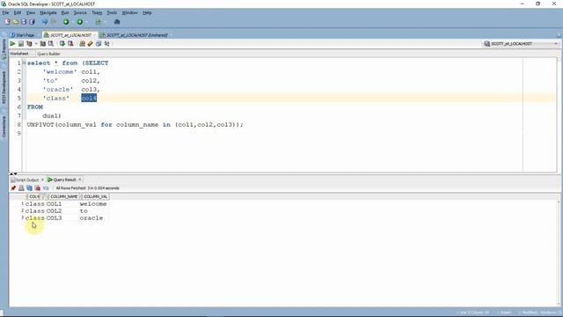Viewport: 563px width, 317px height.
Task: Click the SQL Worksheet icon with plus
Action: pos(98,22)
